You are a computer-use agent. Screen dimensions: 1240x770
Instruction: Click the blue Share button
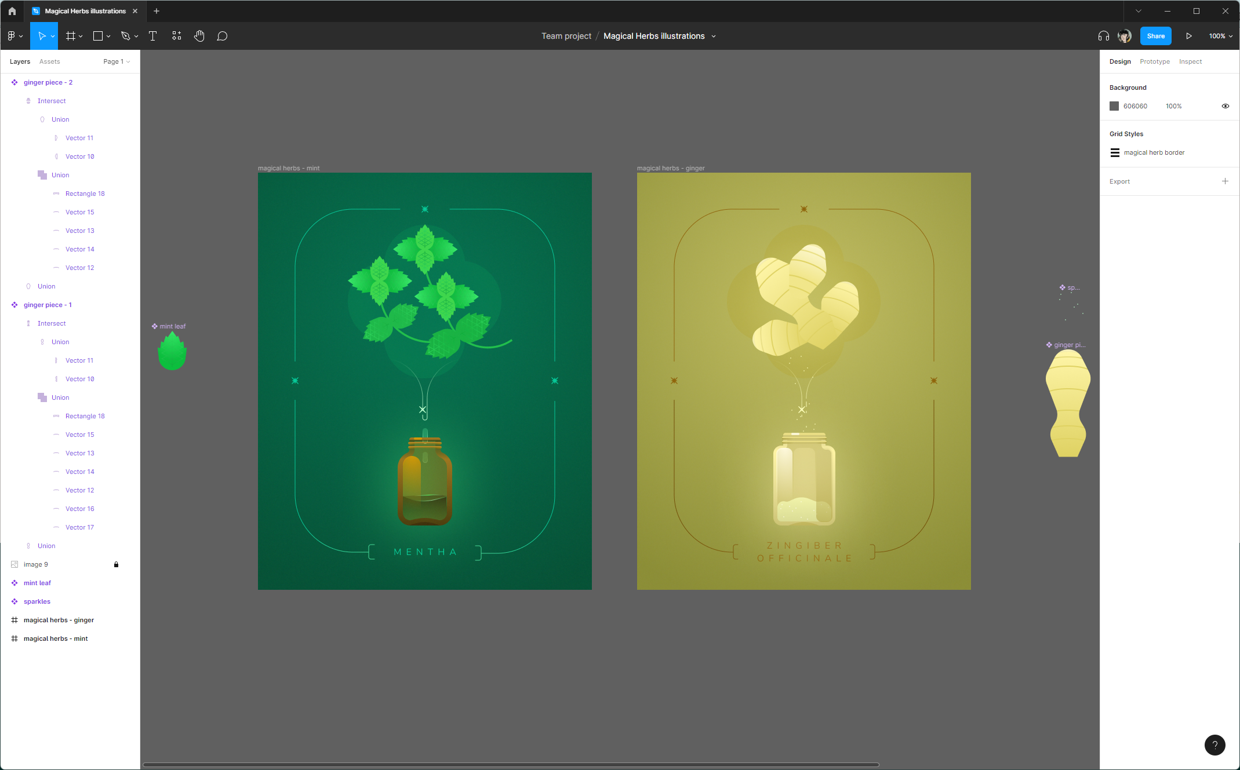tap(1155, 36)
